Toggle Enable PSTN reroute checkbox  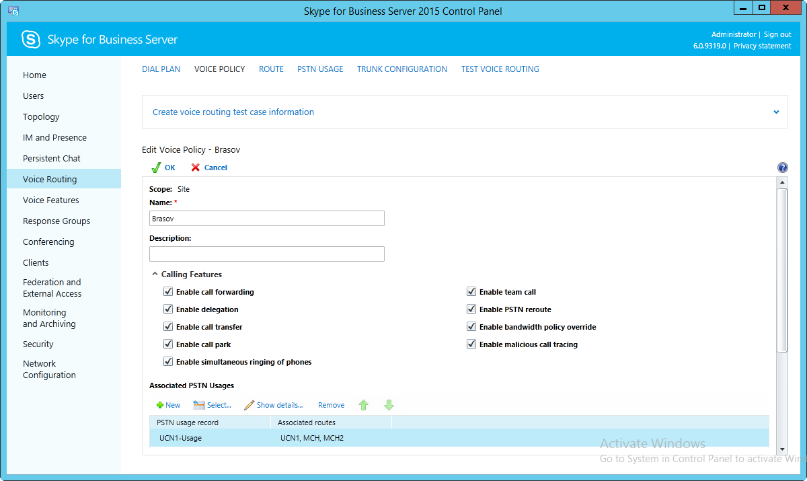[471, 309]
